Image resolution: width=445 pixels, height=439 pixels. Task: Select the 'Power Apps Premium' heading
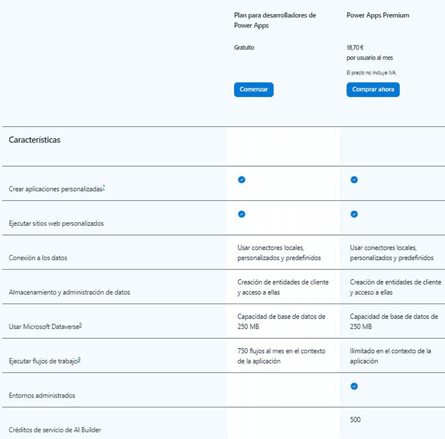(x=378, y=15)
